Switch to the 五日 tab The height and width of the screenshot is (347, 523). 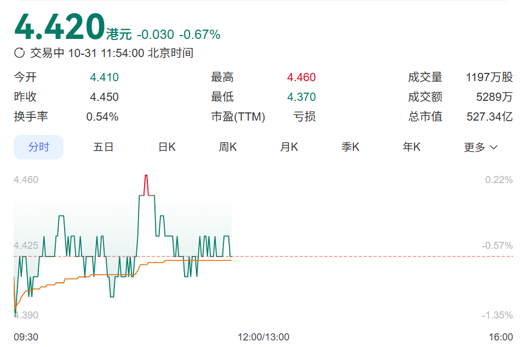[x=103, y=147]
